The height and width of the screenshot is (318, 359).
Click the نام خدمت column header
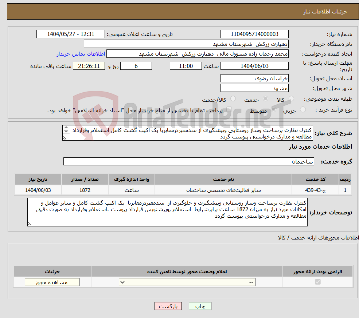tap(223, 180)
